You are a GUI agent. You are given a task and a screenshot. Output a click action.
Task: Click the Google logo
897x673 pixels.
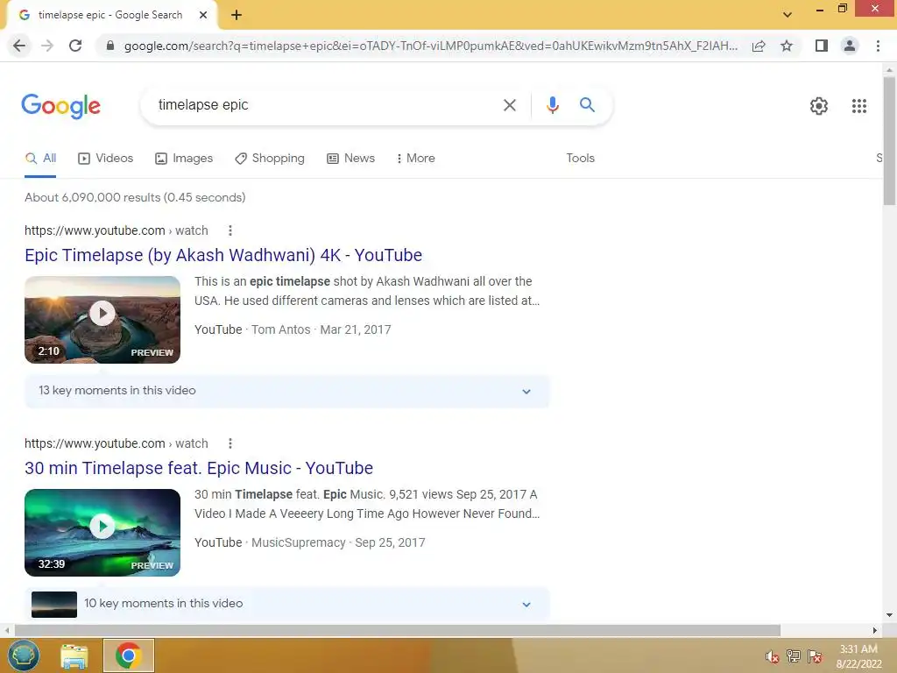click(x=60, y=106)
